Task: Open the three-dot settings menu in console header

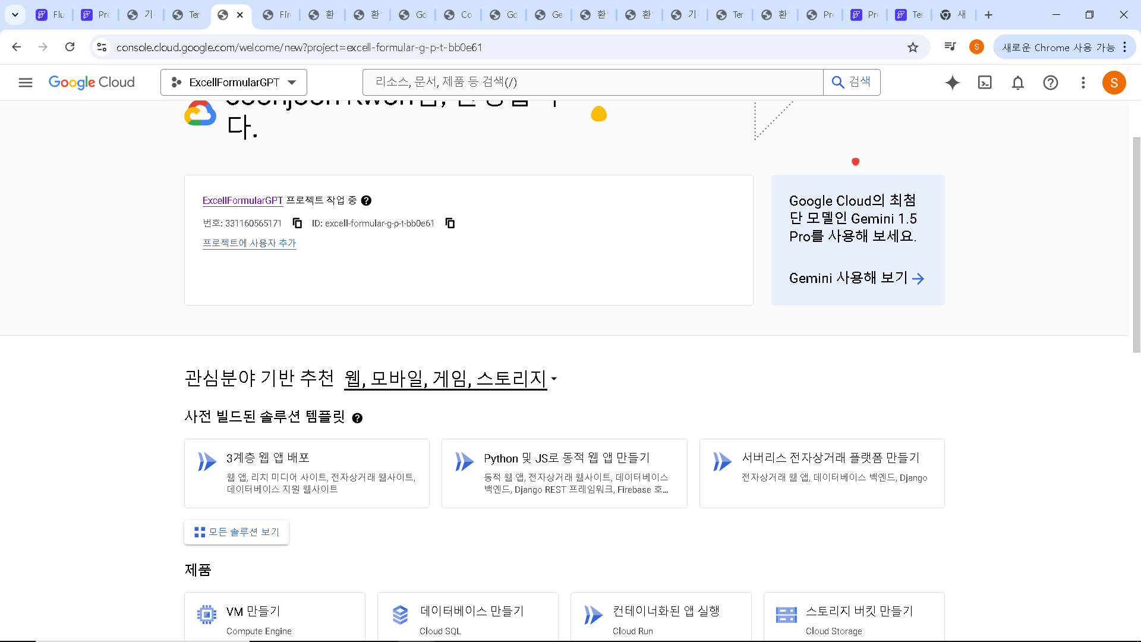Action: [1083, 83]
